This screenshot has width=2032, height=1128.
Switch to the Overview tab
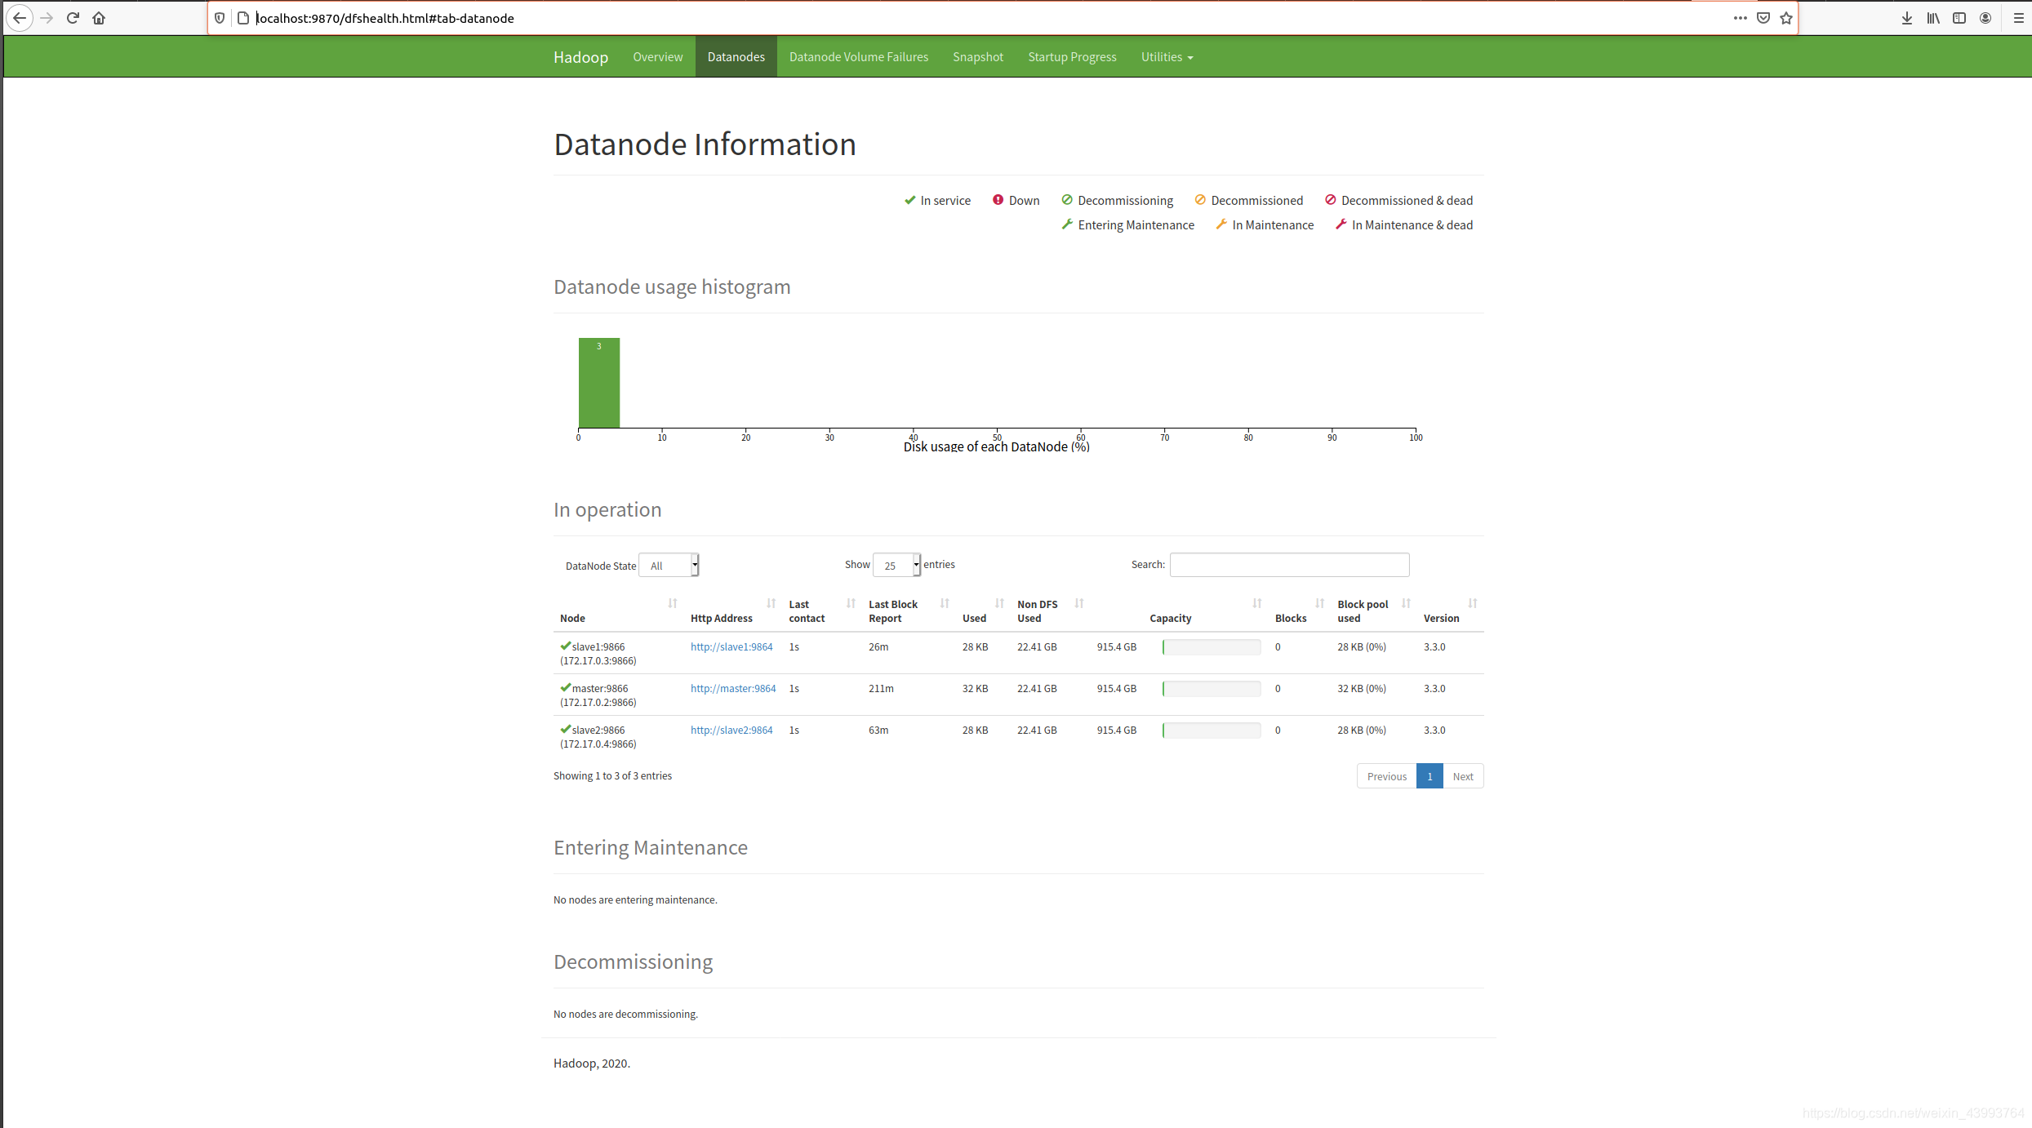tap(657, 57)
